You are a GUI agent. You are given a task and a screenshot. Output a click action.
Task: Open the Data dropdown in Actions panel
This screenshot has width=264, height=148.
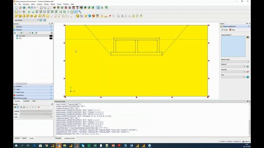[x=233, y=77]
